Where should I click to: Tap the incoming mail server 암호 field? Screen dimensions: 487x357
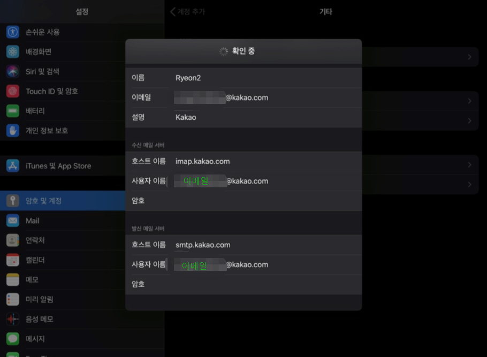(x=243, y=201)
